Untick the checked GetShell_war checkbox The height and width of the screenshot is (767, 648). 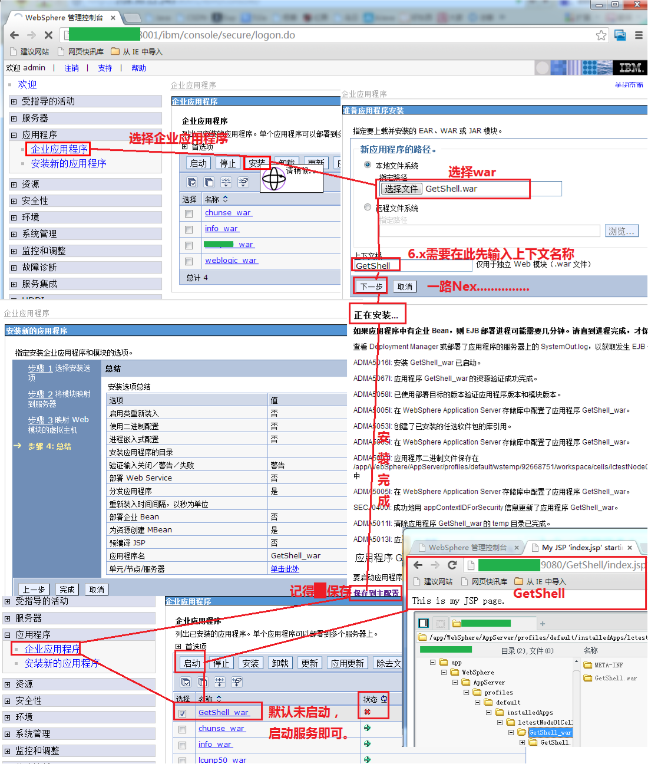coord(183,713)
